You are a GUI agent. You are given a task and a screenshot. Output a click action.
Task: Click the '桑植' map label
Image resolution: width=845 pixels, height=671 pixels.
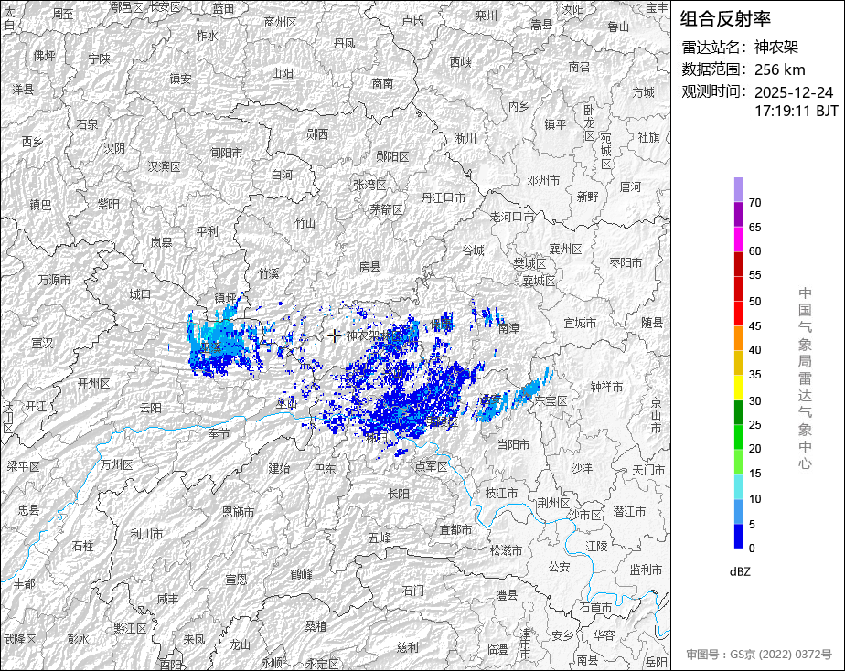tap(316, 626)
